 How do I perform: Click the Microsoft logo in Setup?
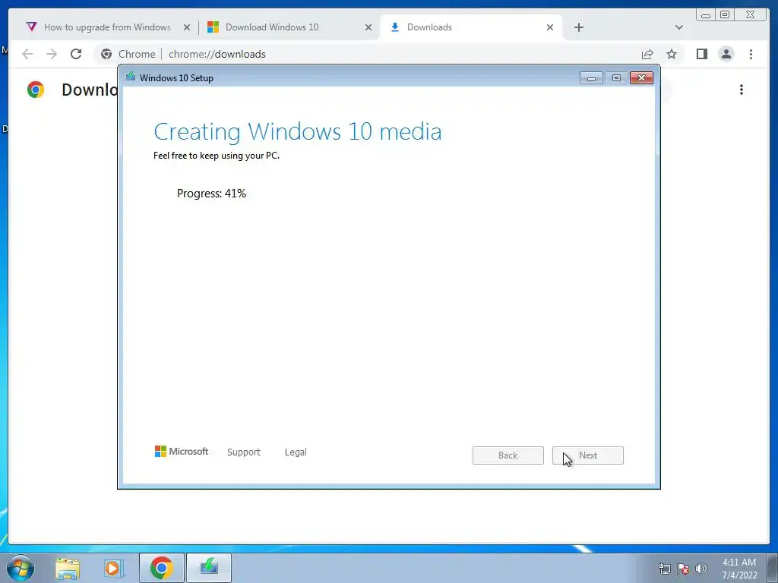pyautogui.click(x=182, y=452)
